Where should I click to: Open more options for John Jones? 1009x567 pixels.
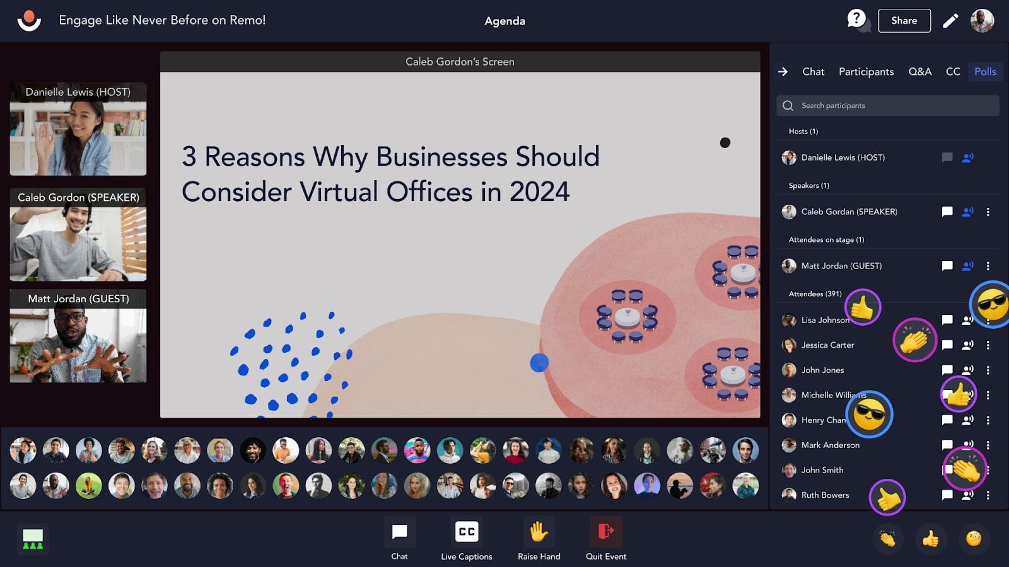click(x=988, y=370)
